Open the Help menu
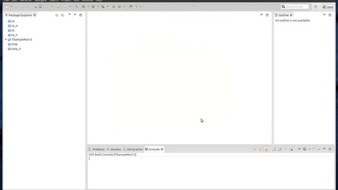 (x=99, y=1)
